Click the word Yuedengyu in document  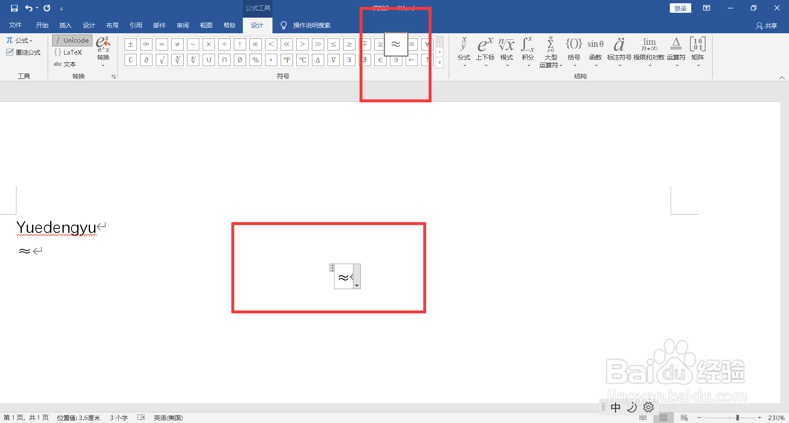[x=56, y=227]
